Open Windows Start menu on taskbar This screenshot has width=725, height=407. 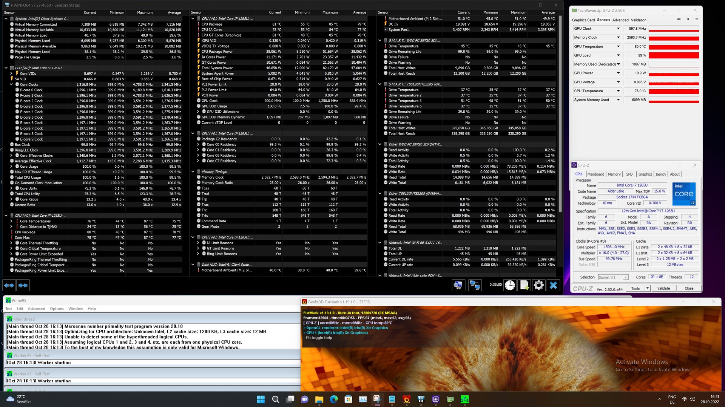coord(261,399)
